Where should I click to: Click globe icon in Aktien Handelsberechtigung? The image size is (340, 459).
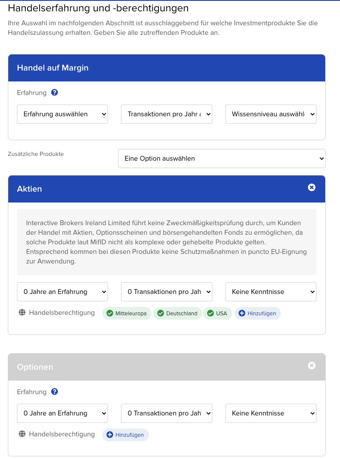pyautogui.click(x=22, y=313)
